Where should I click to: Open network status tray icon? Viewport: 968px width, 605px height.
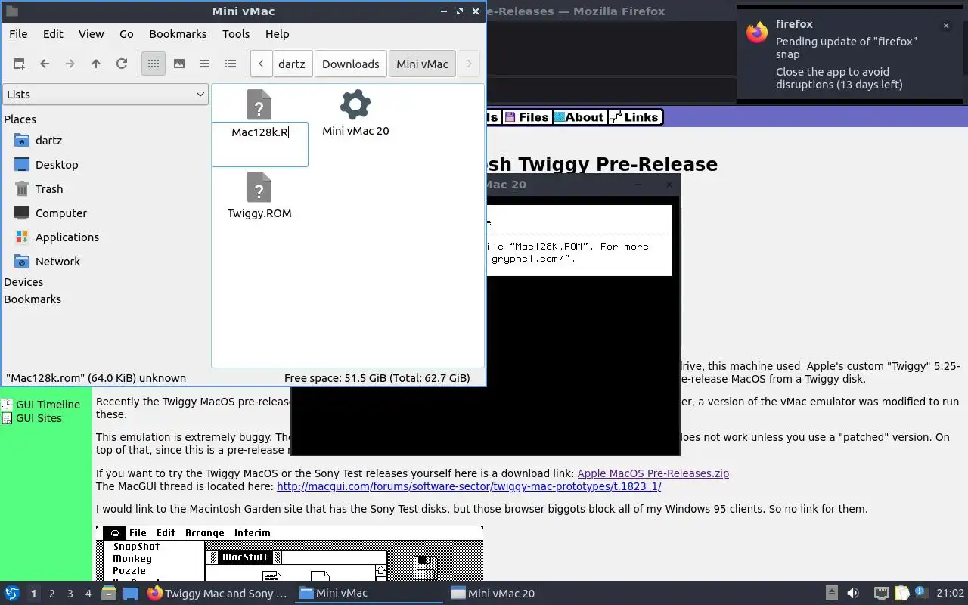[x=881, y=594]
